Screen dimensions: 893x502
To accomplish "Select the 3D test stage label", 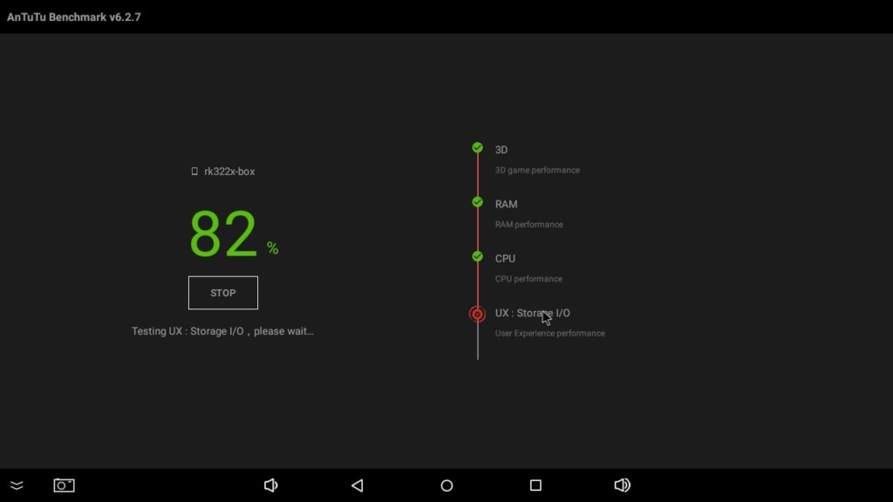I will point(501,150).
